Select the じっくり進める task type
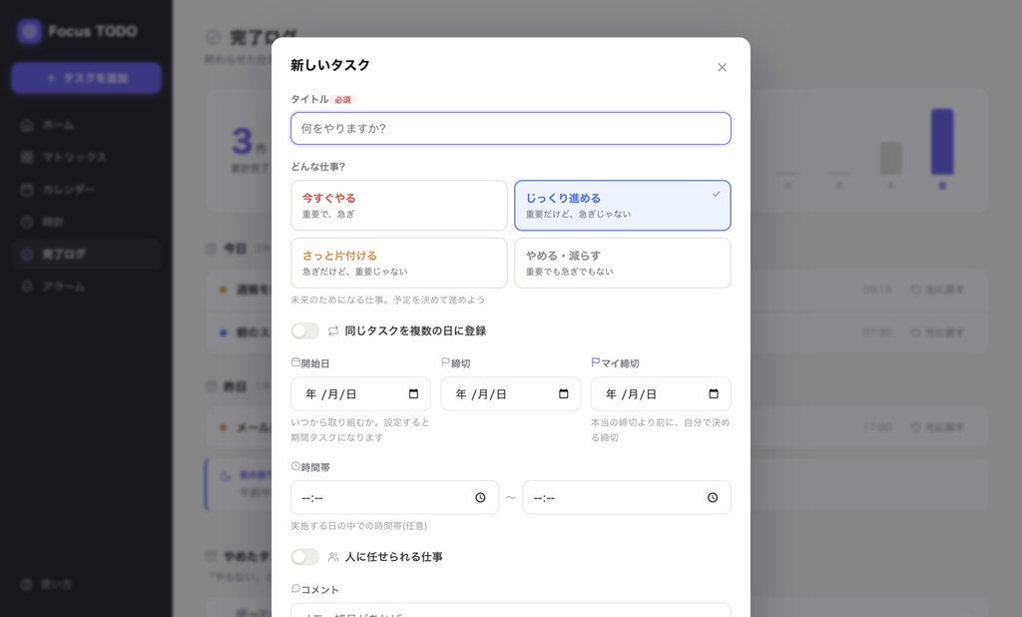Screen dimensions: 1022x617 [623, 206]
